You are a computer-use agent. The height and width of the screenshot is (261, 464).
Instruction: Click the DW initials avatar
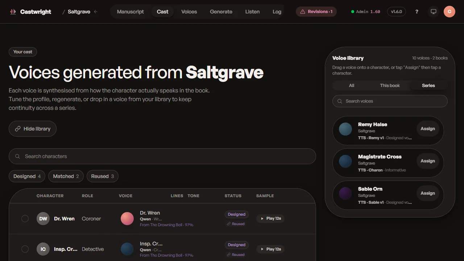coord(43,219)
